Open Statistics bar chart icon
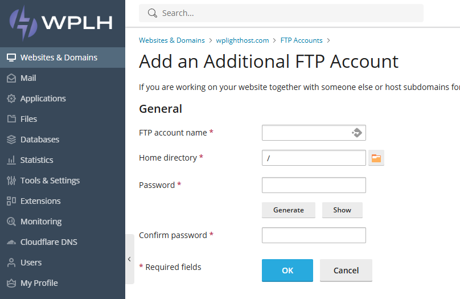Image resolution: width=460 pixels, height=299 pixels. click(11, 160)
